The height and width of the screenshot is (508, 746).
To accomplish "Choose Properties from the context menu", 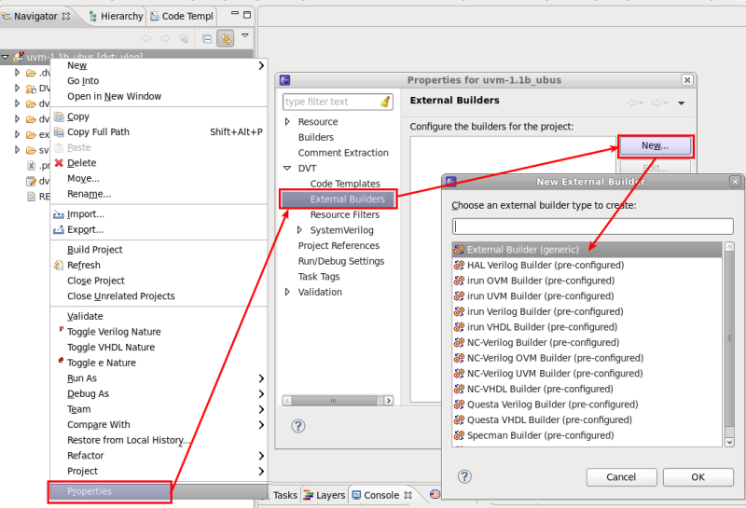I will pos(90,491).
